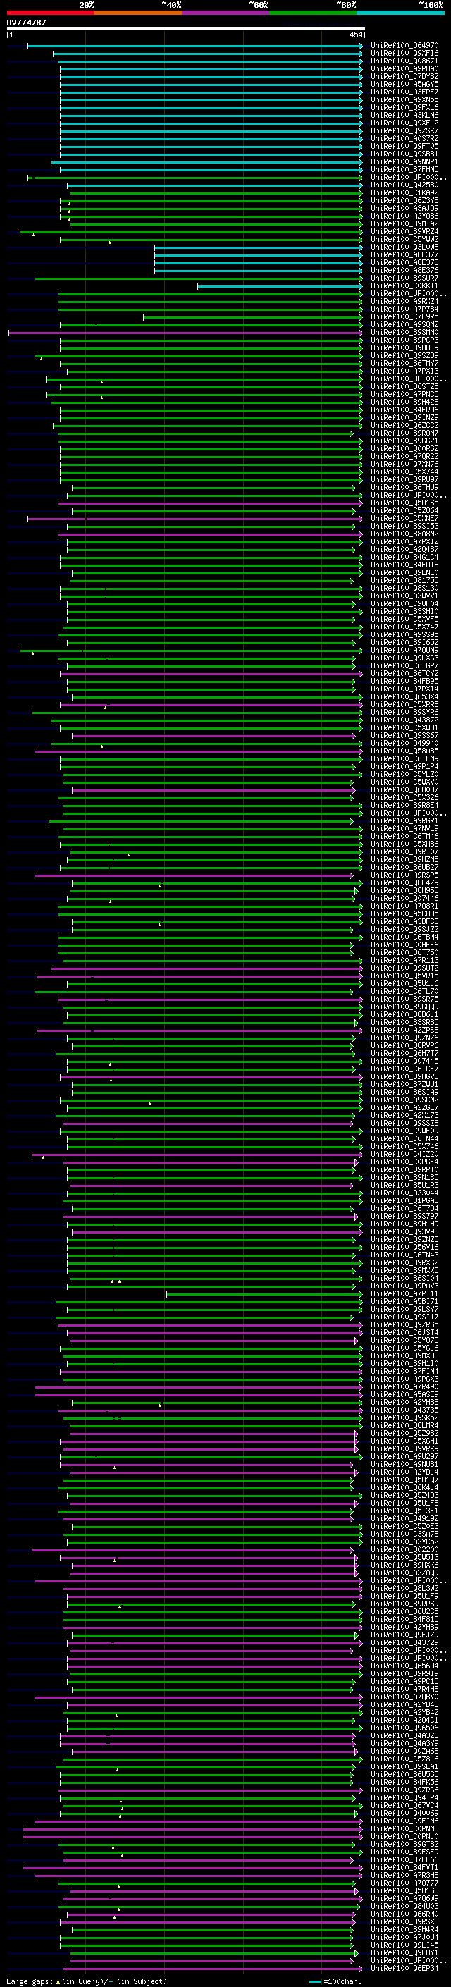Screen dimensions: 451x1987
Task: Select the UniRef100_Q42580 label
Action: click(x=404, y=185)
